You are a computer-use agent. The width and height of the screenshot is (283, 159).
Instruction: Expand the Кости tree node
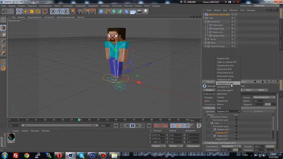(x=205, y=39)
